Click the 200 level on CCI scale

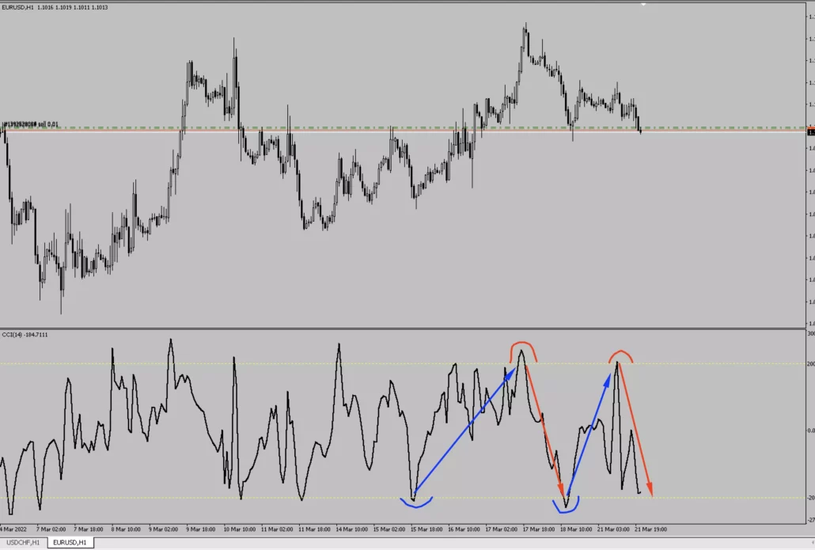click(x=810, y=364)
